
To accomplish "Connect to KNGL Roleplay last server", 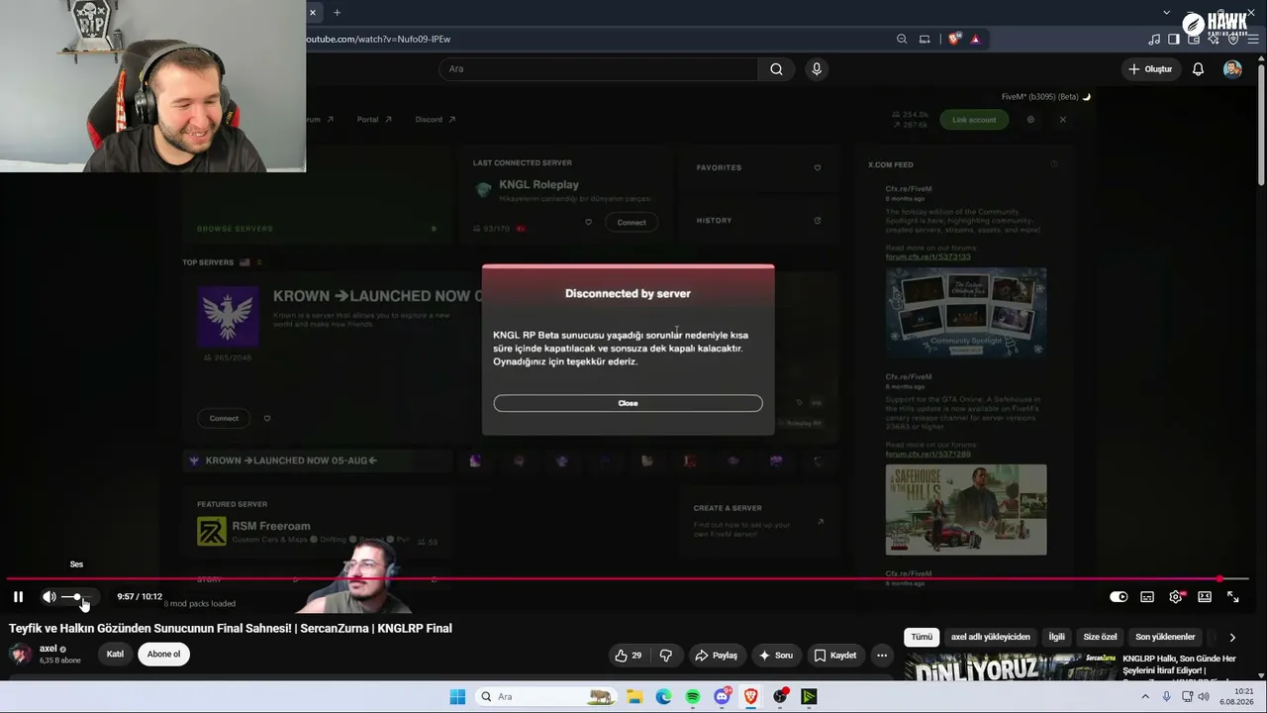I will click(x=632, y=222).
